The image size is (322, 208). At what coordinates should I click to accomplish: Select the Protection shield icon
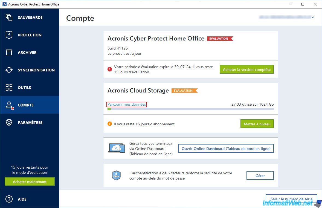(9, 35)
